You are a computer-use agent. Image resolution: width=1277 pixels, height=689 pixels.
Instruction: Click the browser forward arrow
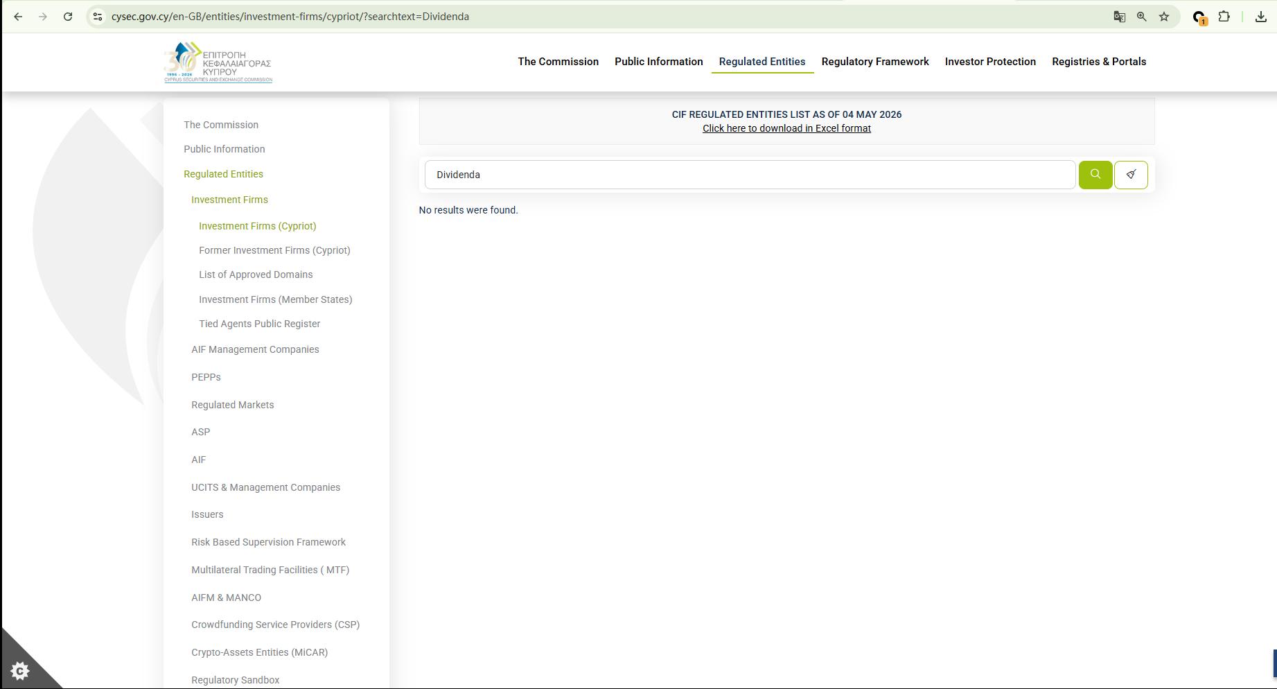[x=43, y=17]
